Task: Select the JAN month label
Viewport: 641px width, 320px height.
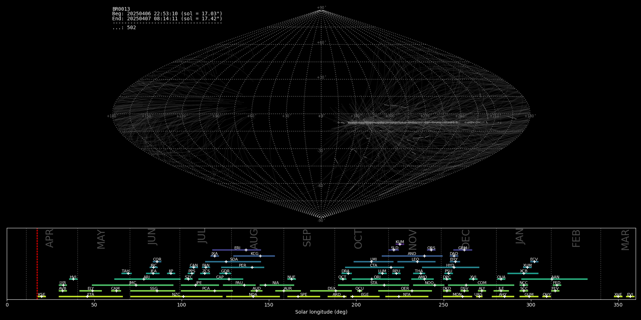Action: 520,236
